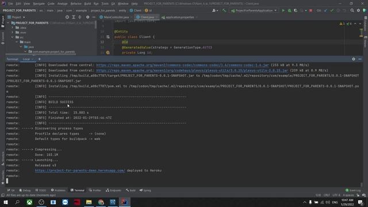Open the Debug tool window

25,190
